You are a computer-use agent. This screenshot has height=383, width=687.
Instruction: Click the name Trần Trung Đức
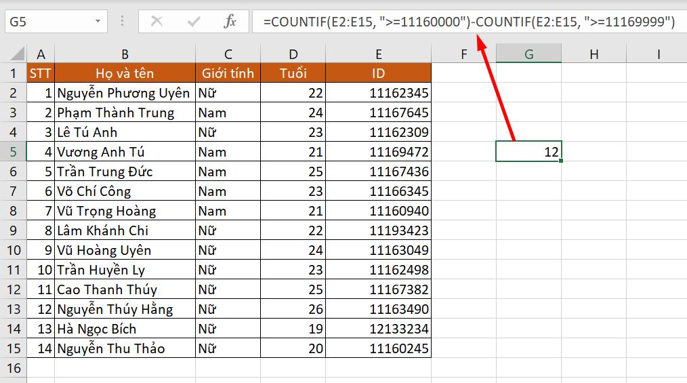105,172
